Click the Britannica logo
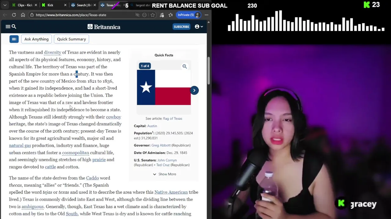Image resolution: width=391 pixels, height=219 pixels. coord(104,27)
